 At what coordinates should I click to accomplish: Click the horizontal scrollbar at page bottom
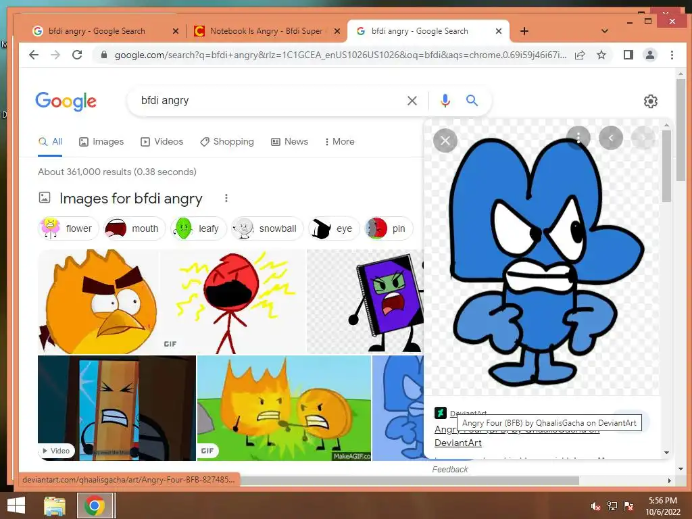pyautogui.click(x=410, y=480)
